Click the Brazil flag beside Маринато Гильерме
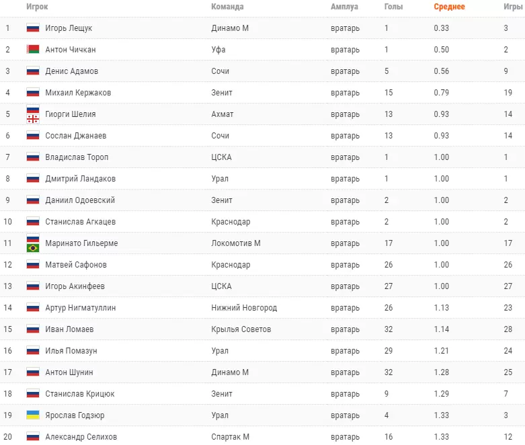 33,248
